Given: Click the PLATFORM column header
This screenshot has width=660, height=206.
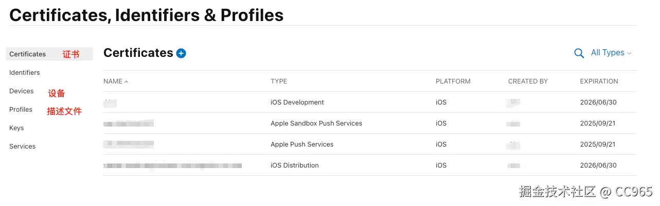Looking at the screenshot, I should [453, 81].
